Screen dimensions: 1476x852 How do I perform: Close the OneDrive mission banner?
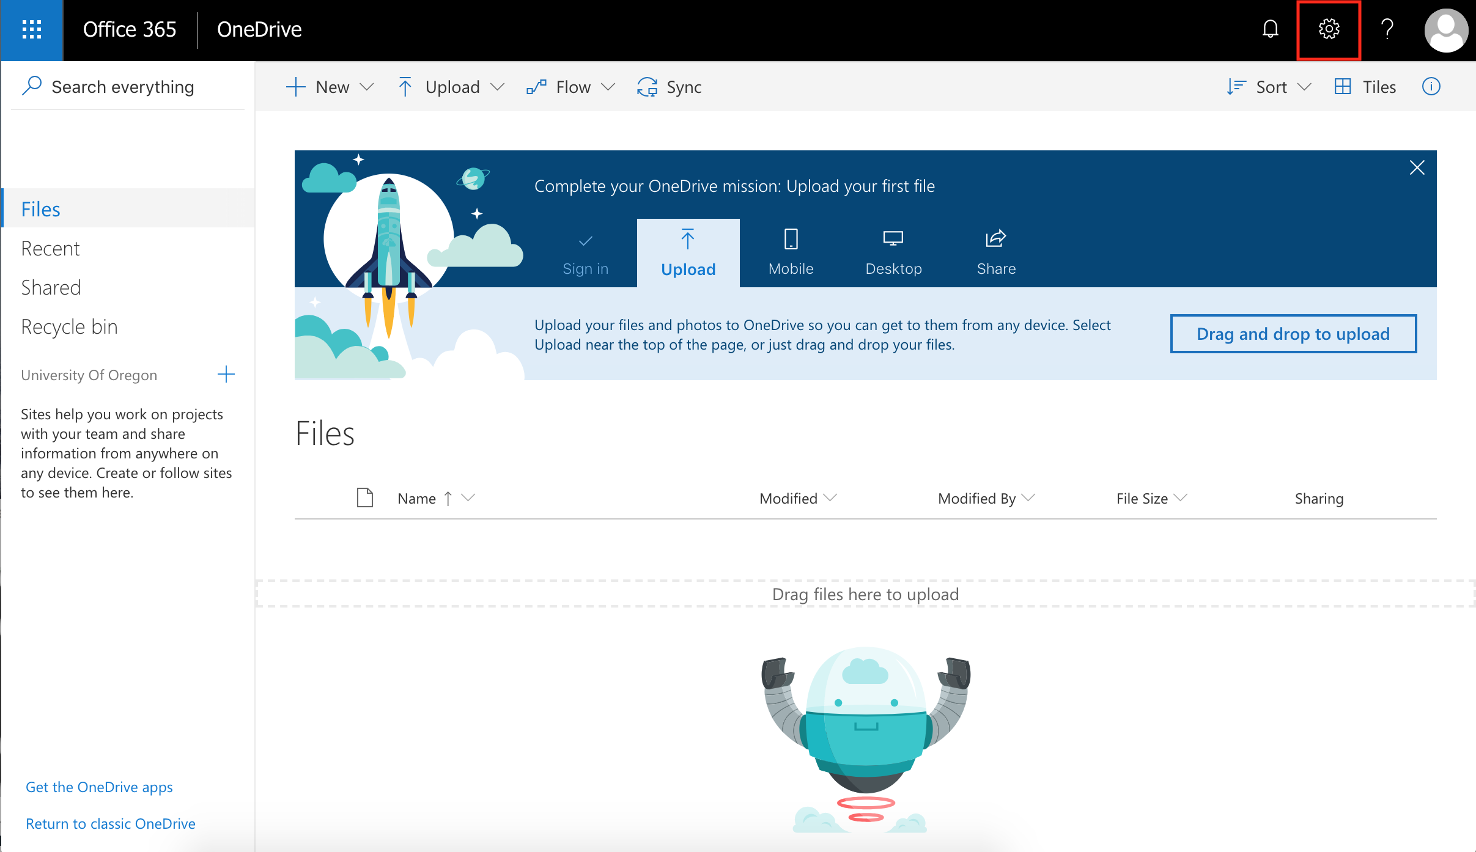click(1417, 167)
